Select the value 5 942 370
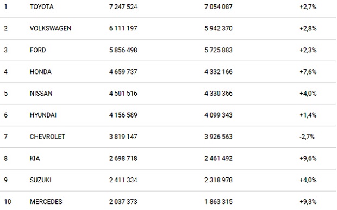Image resolution: width=337 pixels, height=210 pixels. point(219,28)
